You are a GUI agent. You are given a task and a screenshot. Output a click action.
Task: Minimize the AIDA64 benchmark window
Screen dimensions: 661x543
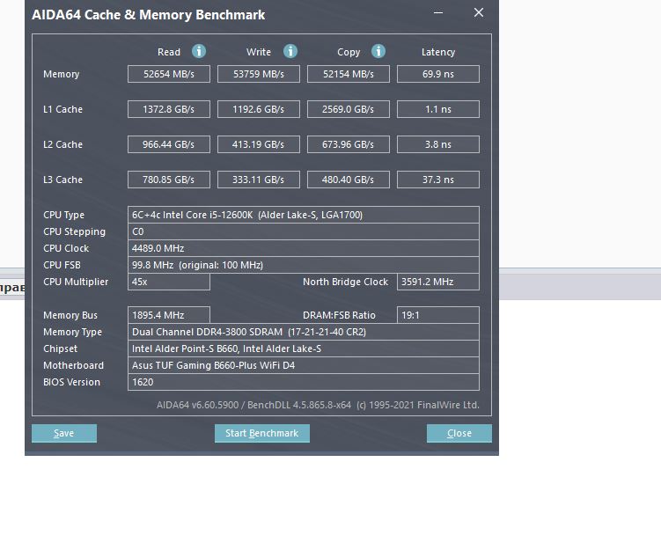[x=438, y=12]
